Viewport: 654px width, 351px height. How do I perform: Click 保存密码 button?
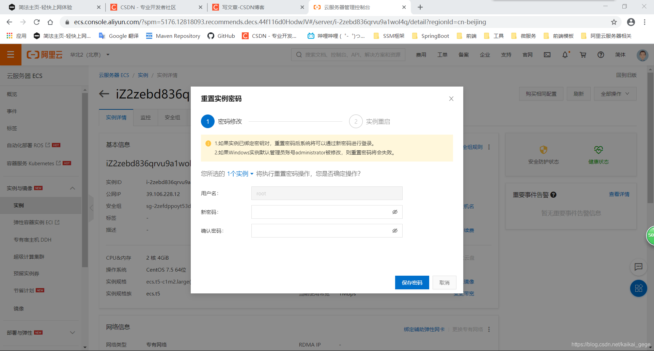tap(412, 283)
